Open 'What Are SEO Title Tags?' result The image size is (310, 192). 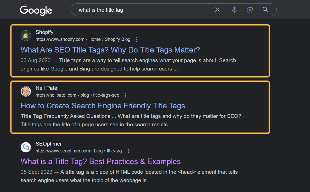(110, 50)
